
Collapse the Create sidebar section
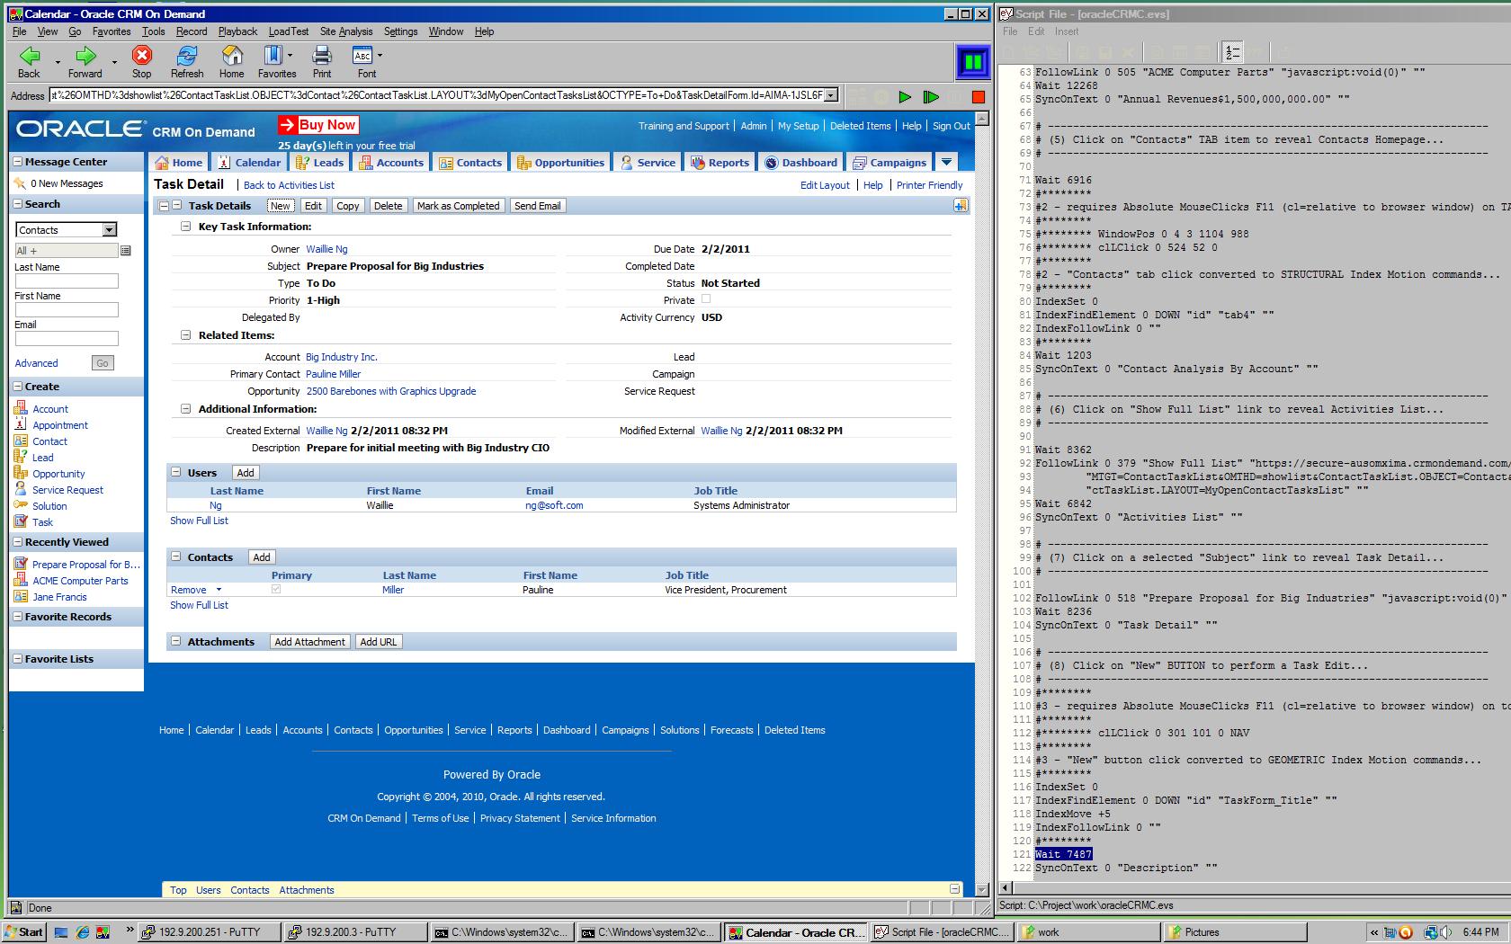pyautogui.click(x=17, y=387)
